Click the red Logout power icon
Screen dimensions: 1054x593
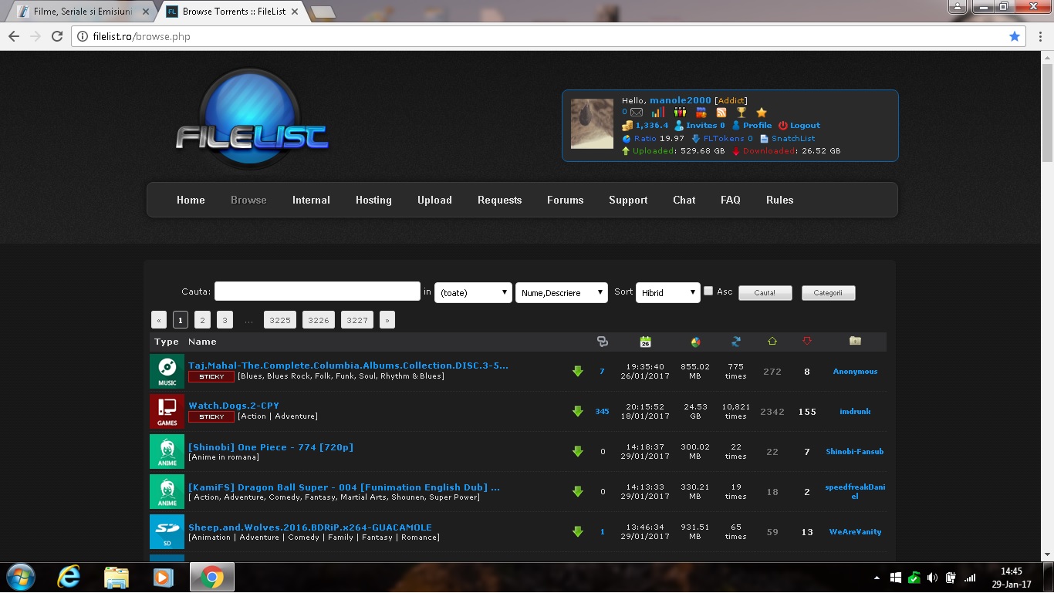tap(782, 126)
